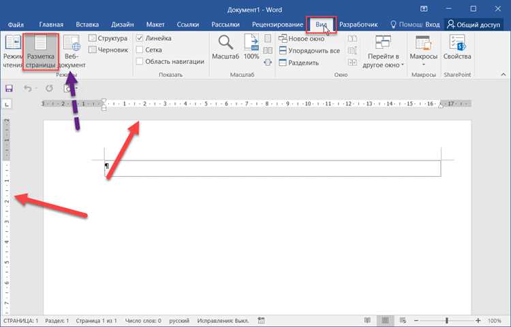Collapse the ribbon with the chevron
The height and width of the screenshot is (327, 511).
[504, 75]
